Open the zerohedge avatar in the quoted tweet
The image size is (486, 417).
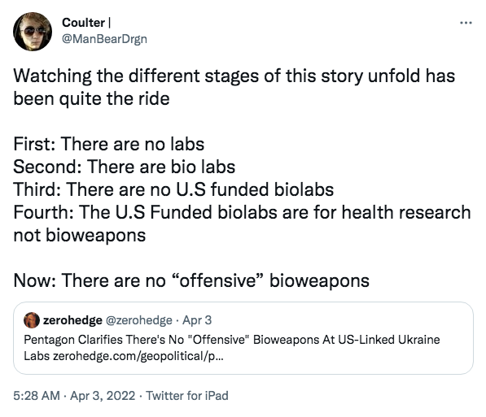32,319
